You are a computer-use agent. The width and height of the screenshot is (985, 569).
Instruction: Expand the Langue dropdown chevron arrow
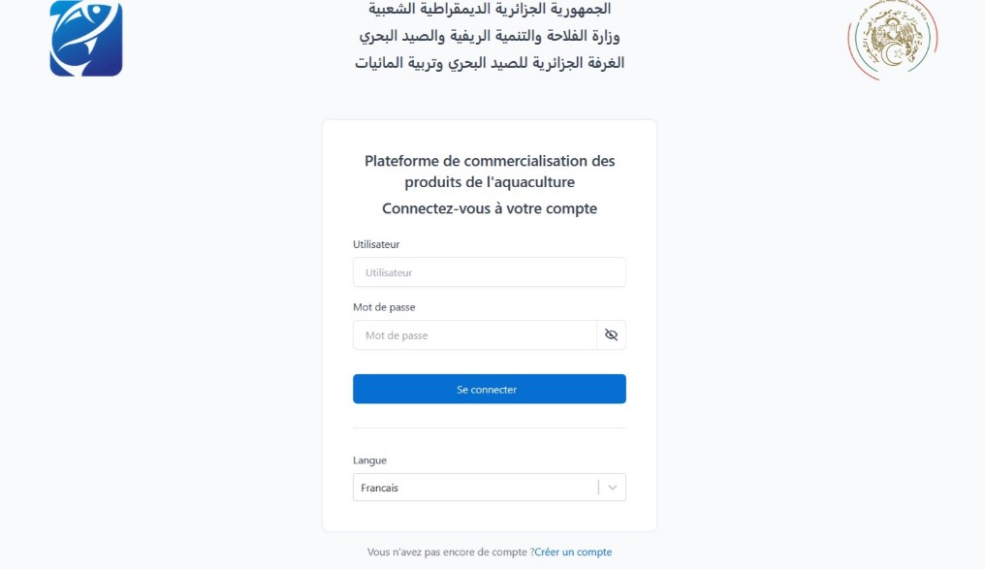click(x=613, y=488)
